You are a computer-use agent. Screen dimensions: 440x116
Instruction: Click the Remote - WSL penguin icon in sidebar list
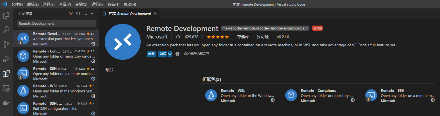23,91
